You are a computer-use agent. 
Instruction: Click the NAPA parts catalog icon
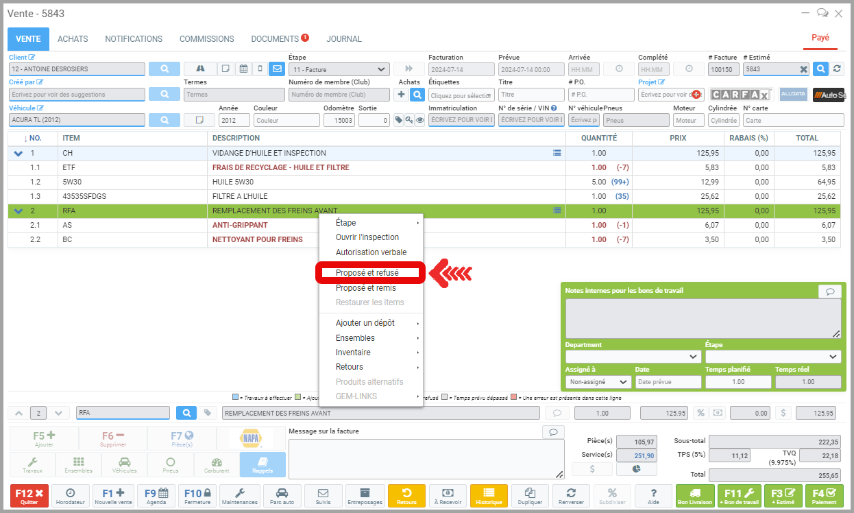[x=251, y=438]
